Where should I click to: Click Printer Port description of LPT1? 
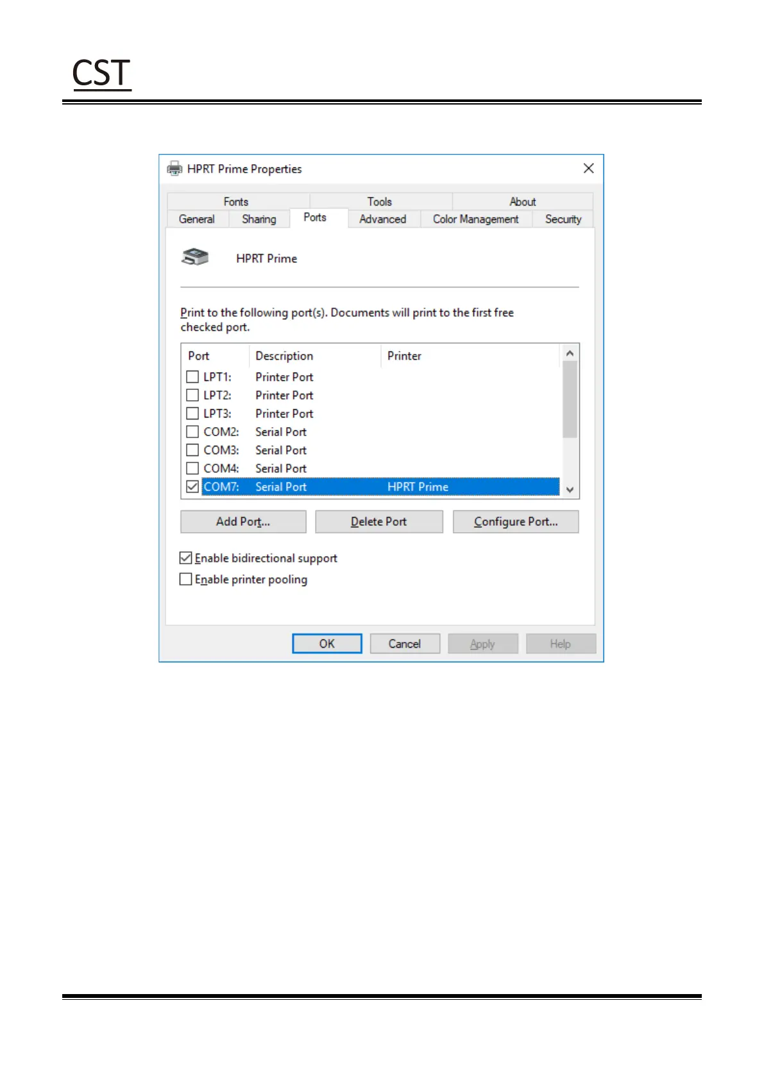click(284, 377)
